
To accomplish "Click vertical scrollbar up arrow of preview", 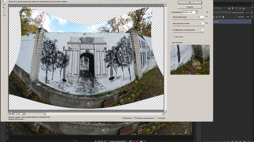I will tap(165, 5).
